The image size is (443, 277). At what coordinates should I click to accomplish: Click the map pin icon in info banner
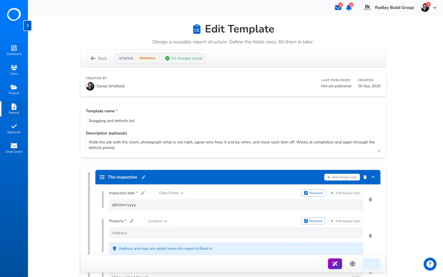point(115,248)
